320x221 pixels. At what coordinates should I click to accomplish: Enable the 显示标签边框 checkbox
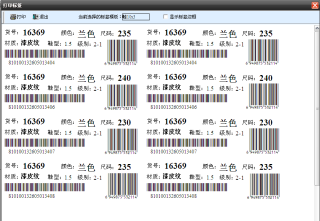tap(165, 17)
